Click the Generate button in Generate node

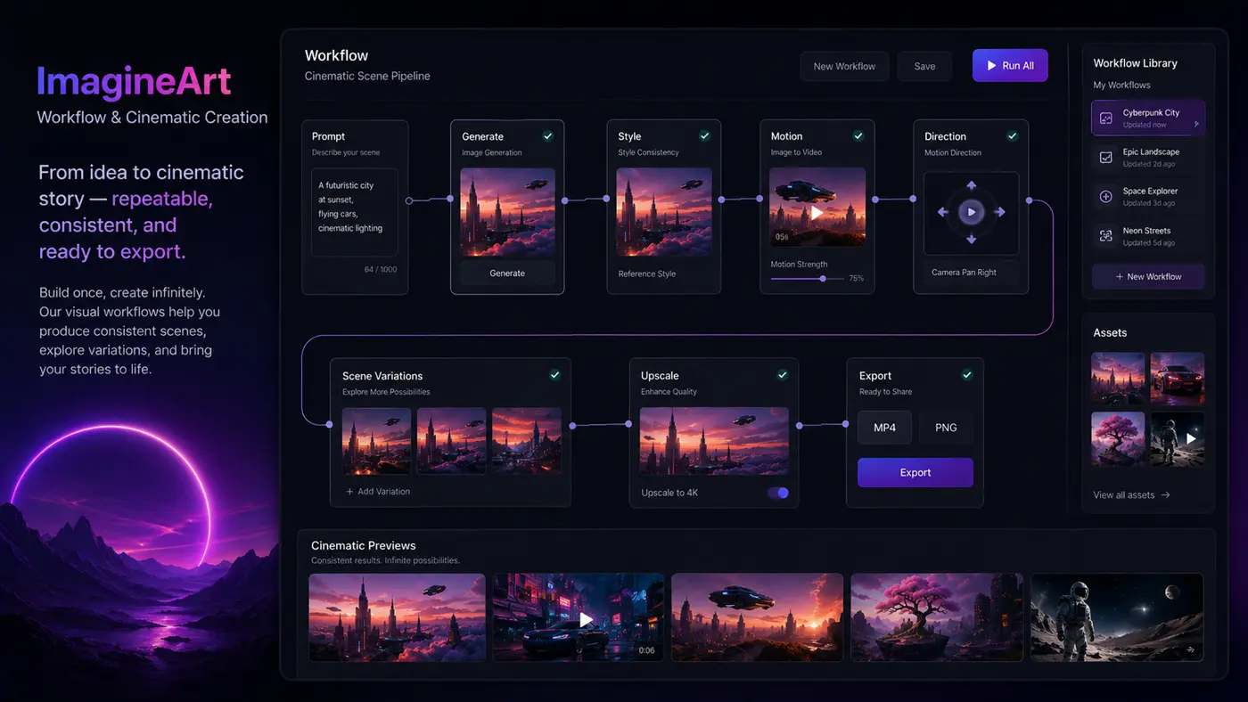click(507, 273)
